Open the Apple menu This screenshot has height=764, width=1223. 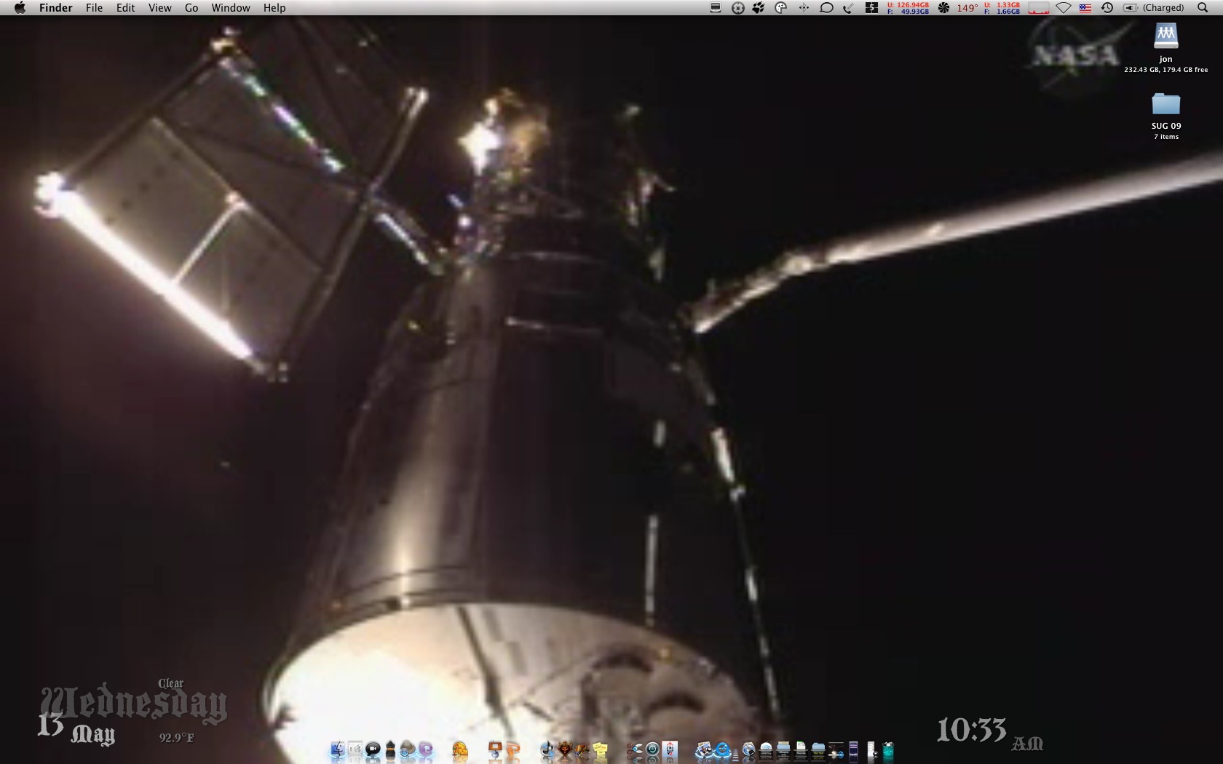pyautogui.click(x=20, y=8)
